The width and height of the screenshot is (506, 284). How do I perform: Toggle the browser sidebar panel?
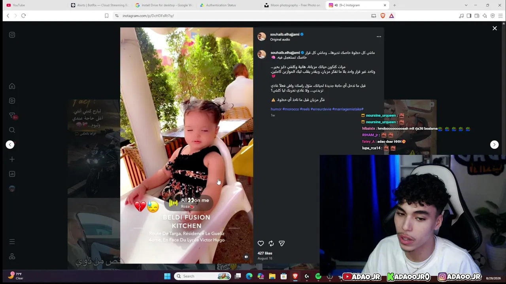coord(469,16)
